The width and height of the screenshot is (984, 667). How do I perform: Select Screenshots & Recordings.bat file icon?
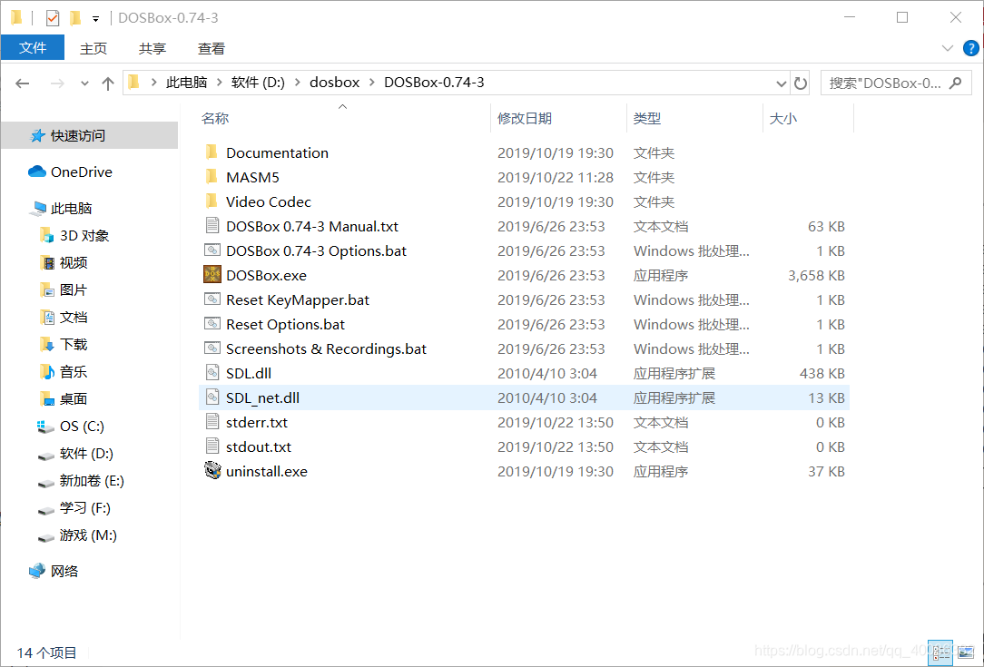point(212,348)
